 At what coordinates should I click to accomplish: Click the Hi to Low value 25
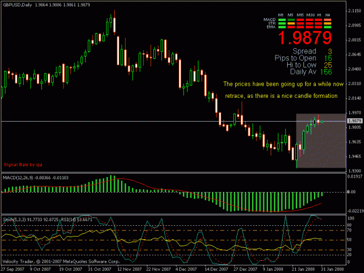[328, 65]
